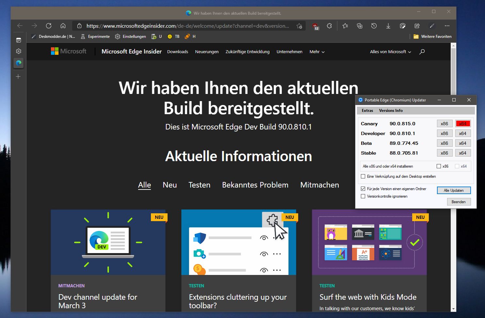Open the TB bookmark
The height and width of the screenshot is (318, 485).
(173, 37)
